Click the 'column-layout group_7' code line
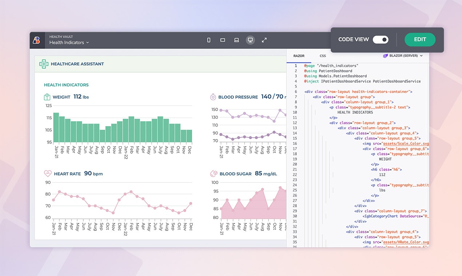462x276 pixels. [391, 211]
